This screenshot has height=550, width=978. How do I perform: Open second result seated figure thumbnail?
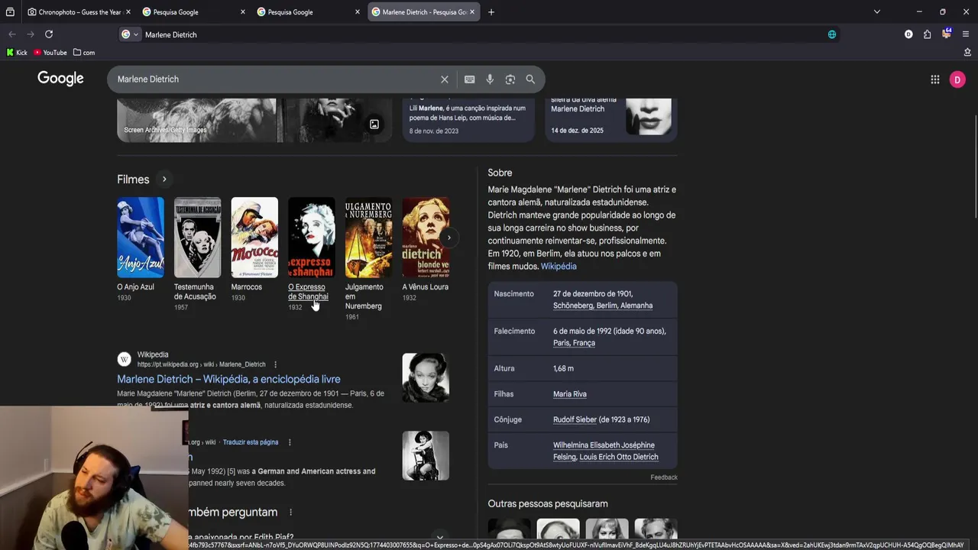[426, 456]
